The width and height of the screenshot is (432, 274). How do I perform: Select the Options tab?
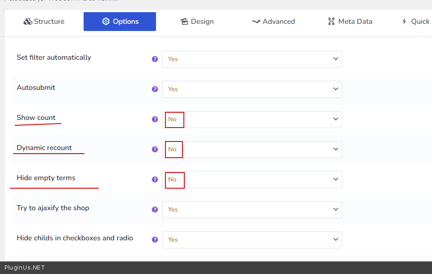[120, 22]
